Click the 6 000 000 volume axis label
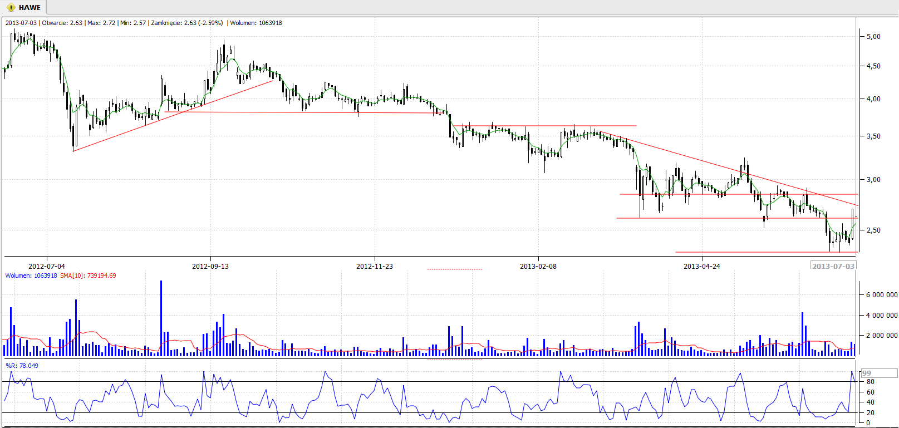 pos(882,295)
